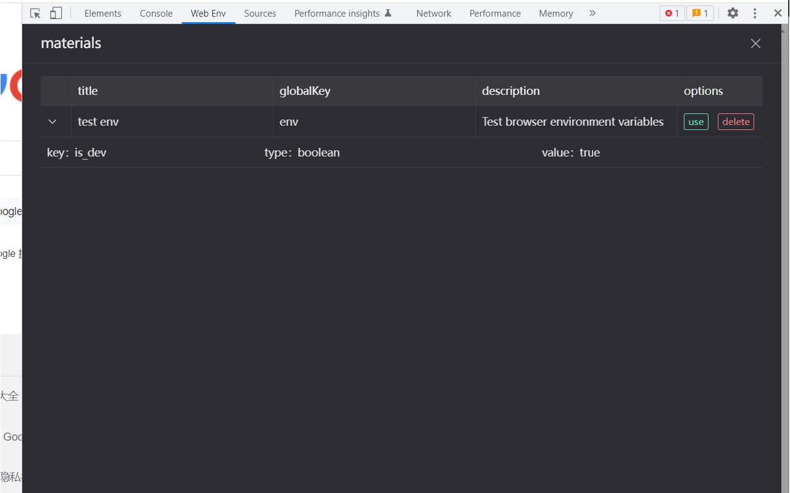Screen dimensions: 790x493
Task: Delete the test env material
Action: [x=736, y=121]
